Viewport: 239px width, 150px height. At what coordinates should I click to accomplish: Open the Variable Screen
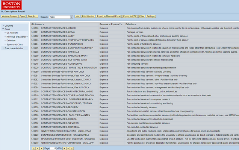tap(9, 16)
